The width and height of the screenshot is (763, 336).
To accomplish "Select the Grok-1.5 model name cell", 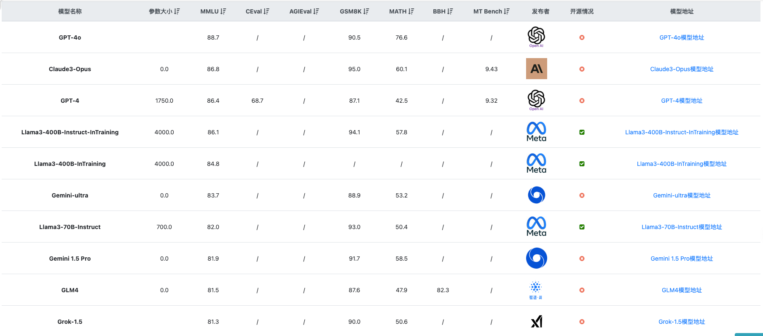I will point(70,322).
